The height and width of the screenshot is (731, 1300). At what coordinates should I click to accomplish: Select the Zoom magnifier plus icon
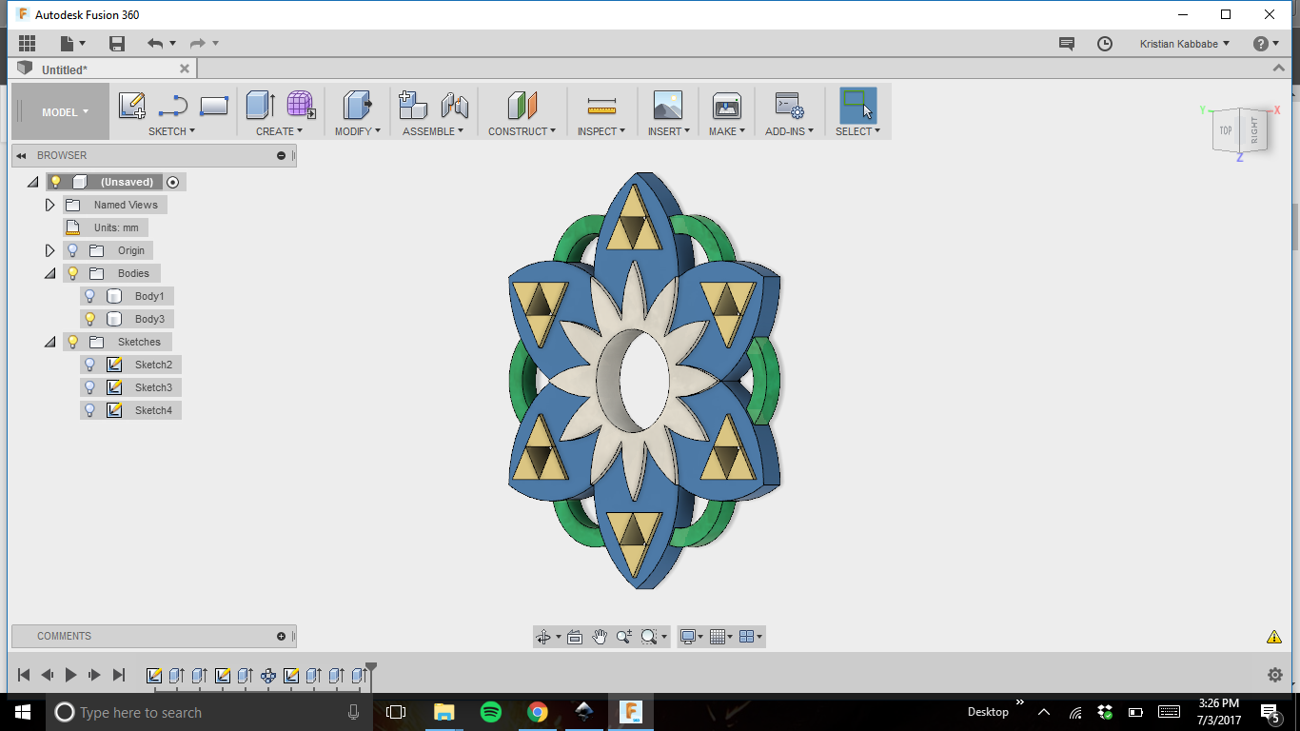point(624,637)
